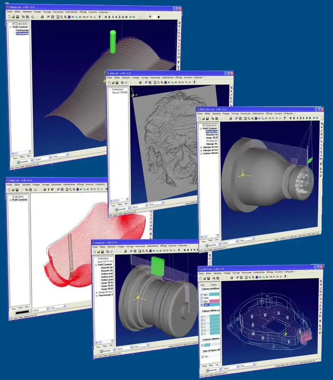333x380 pixels.
Task: Expand the Contour Rectan node in test_tour.usi
Action: tap(201, 154)
